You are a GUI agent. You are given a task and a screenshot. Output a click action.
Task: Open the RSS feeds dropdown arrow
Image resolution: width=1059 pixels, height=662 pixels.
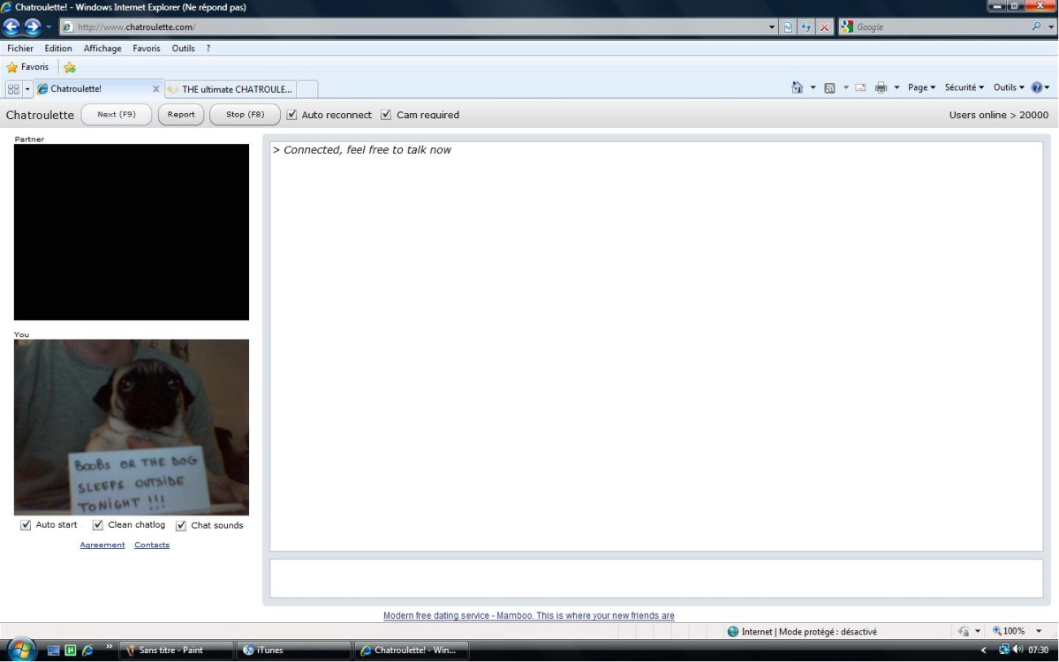pos(845,87)
